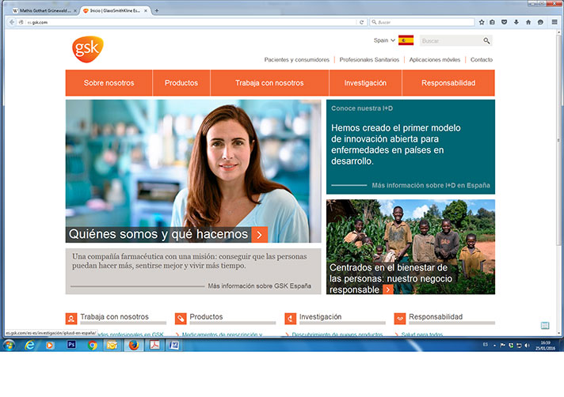
Task: Open the Trabaja con nosotros menu
Action: tap(269, 83)
